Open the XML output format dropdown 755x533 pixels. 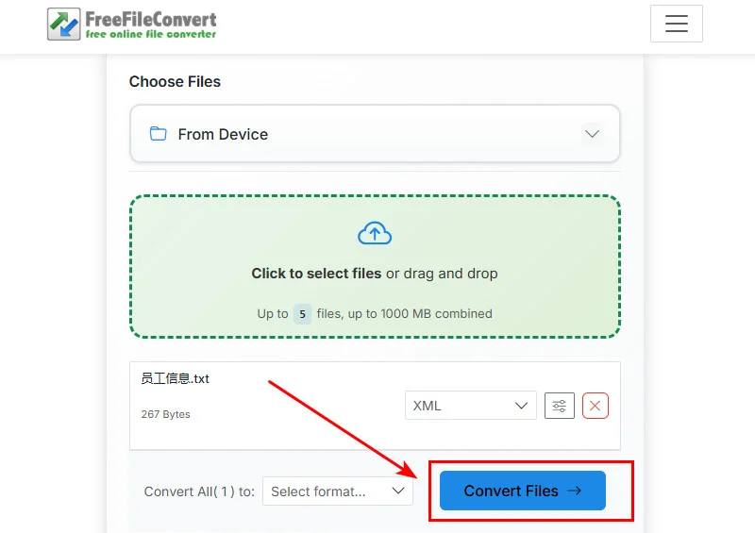pos(470,406)
